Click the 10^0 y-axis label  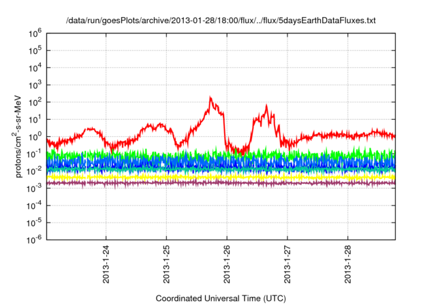pyautogui.click(x=35, y=137)
